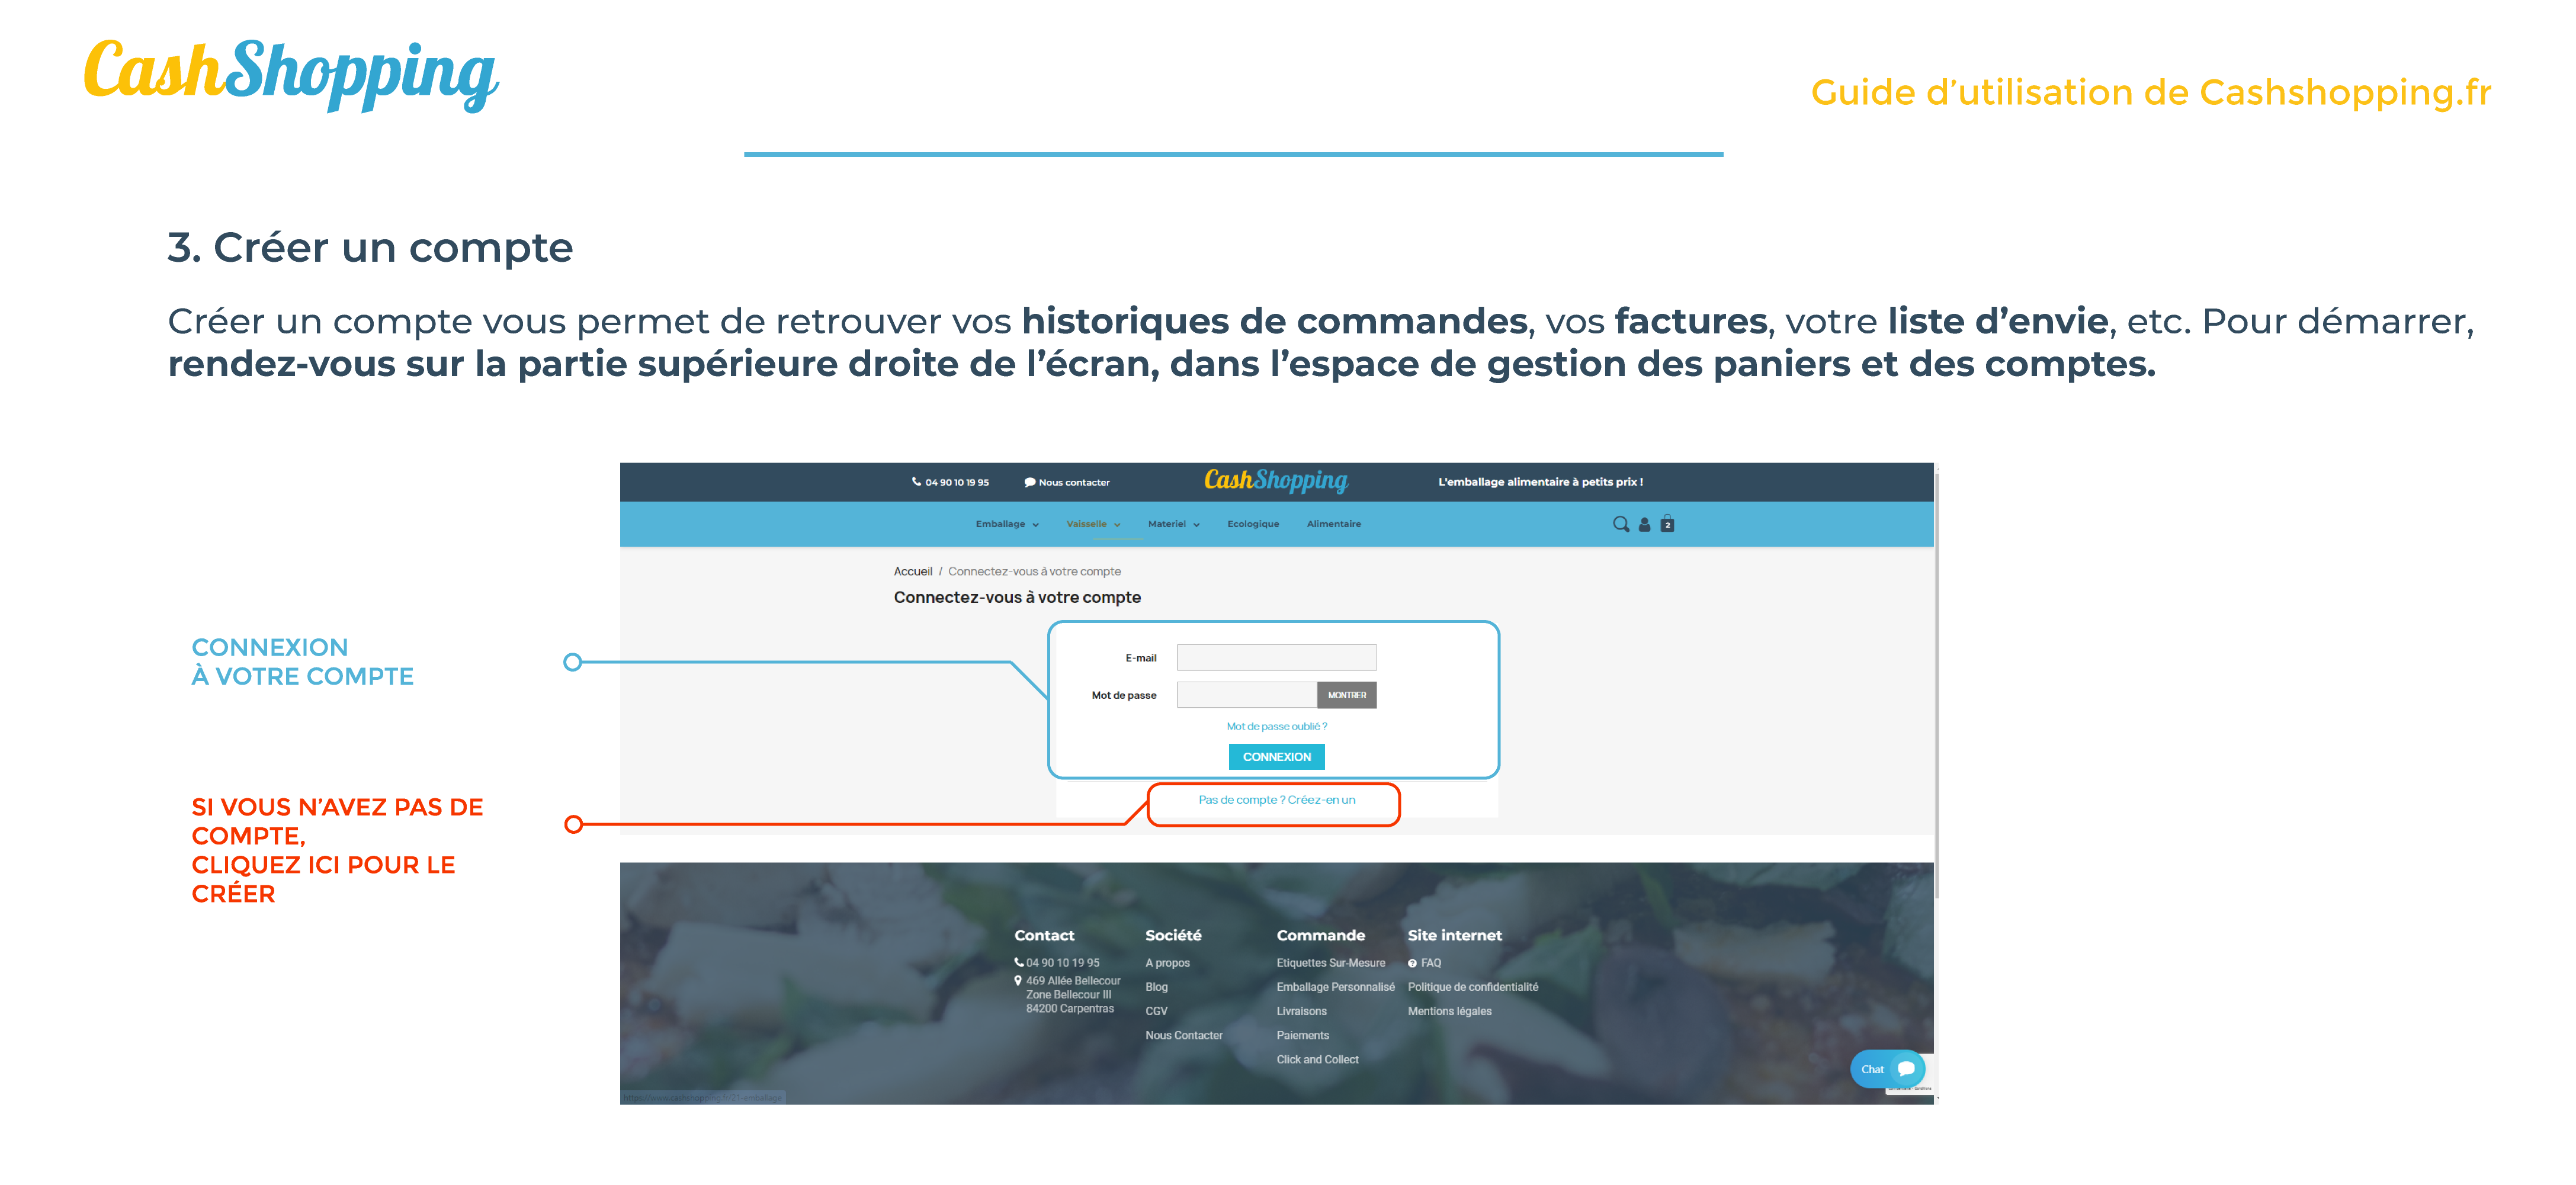
Task: Open Emballage Personnalisé footer link
Action: (1335, 987)
